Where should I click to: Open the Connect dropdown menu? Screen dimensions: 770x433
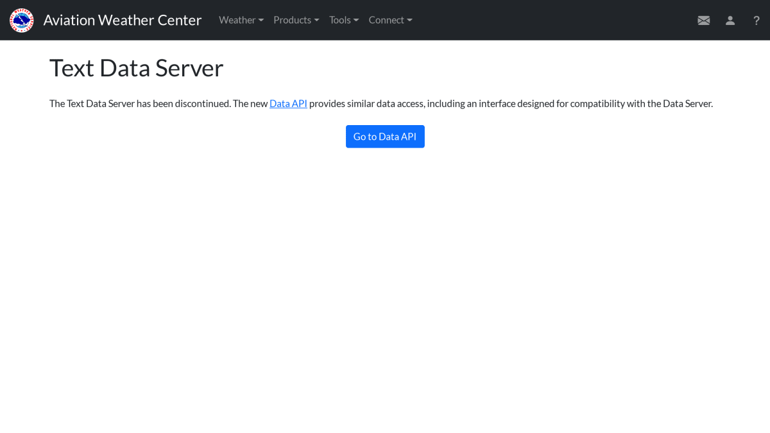click(390, 20)
